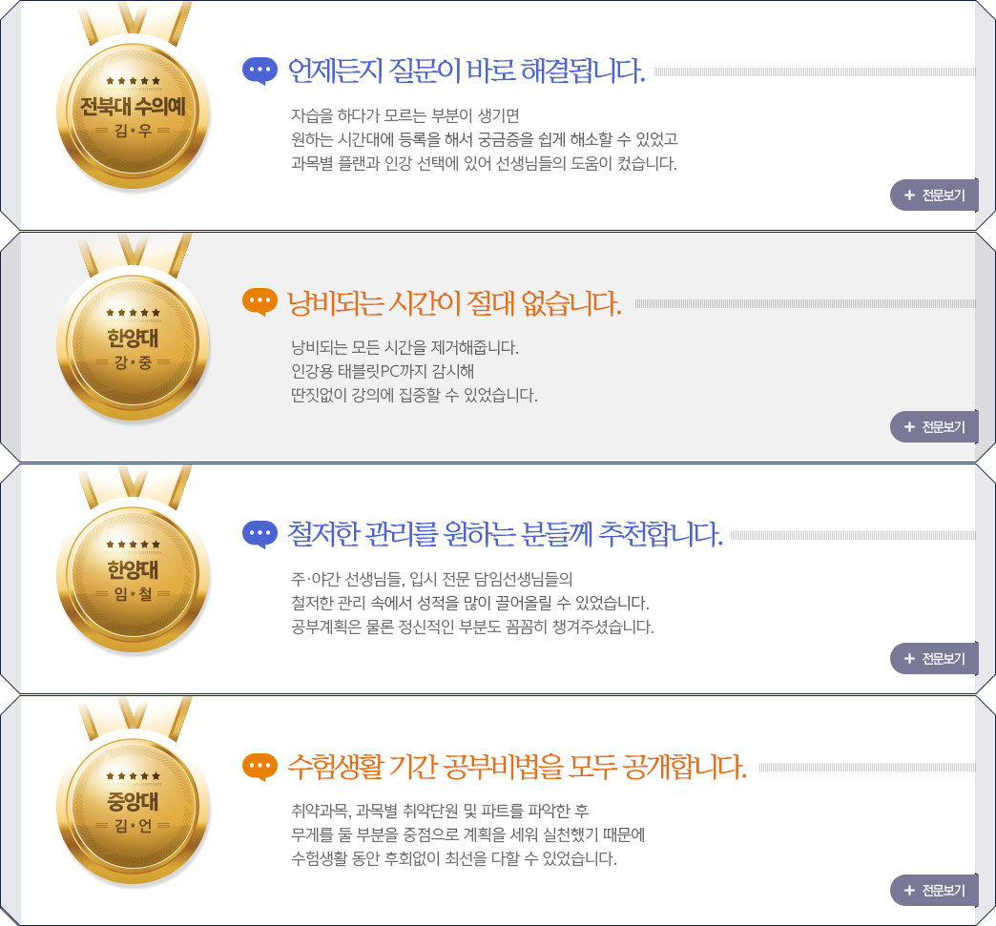Screen dimensions: 996x926
Task: Click heading 낭비되는 시간이 절대 없습니다
Action: coord(454,303)
